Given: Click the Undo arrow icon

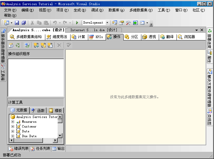Looking at the screenshot, I should (55, 22).
